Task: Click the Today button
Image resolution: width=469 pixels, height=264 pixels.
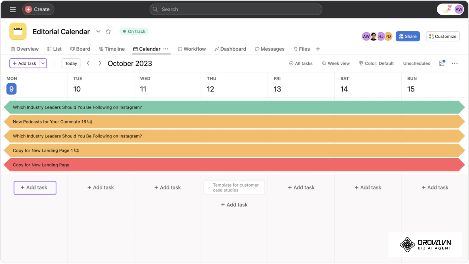Action: coord(71,63)
